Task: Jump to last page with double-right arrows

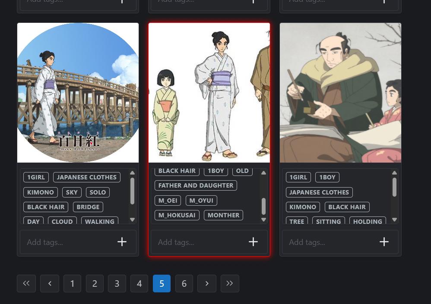Action: point(230,283)
